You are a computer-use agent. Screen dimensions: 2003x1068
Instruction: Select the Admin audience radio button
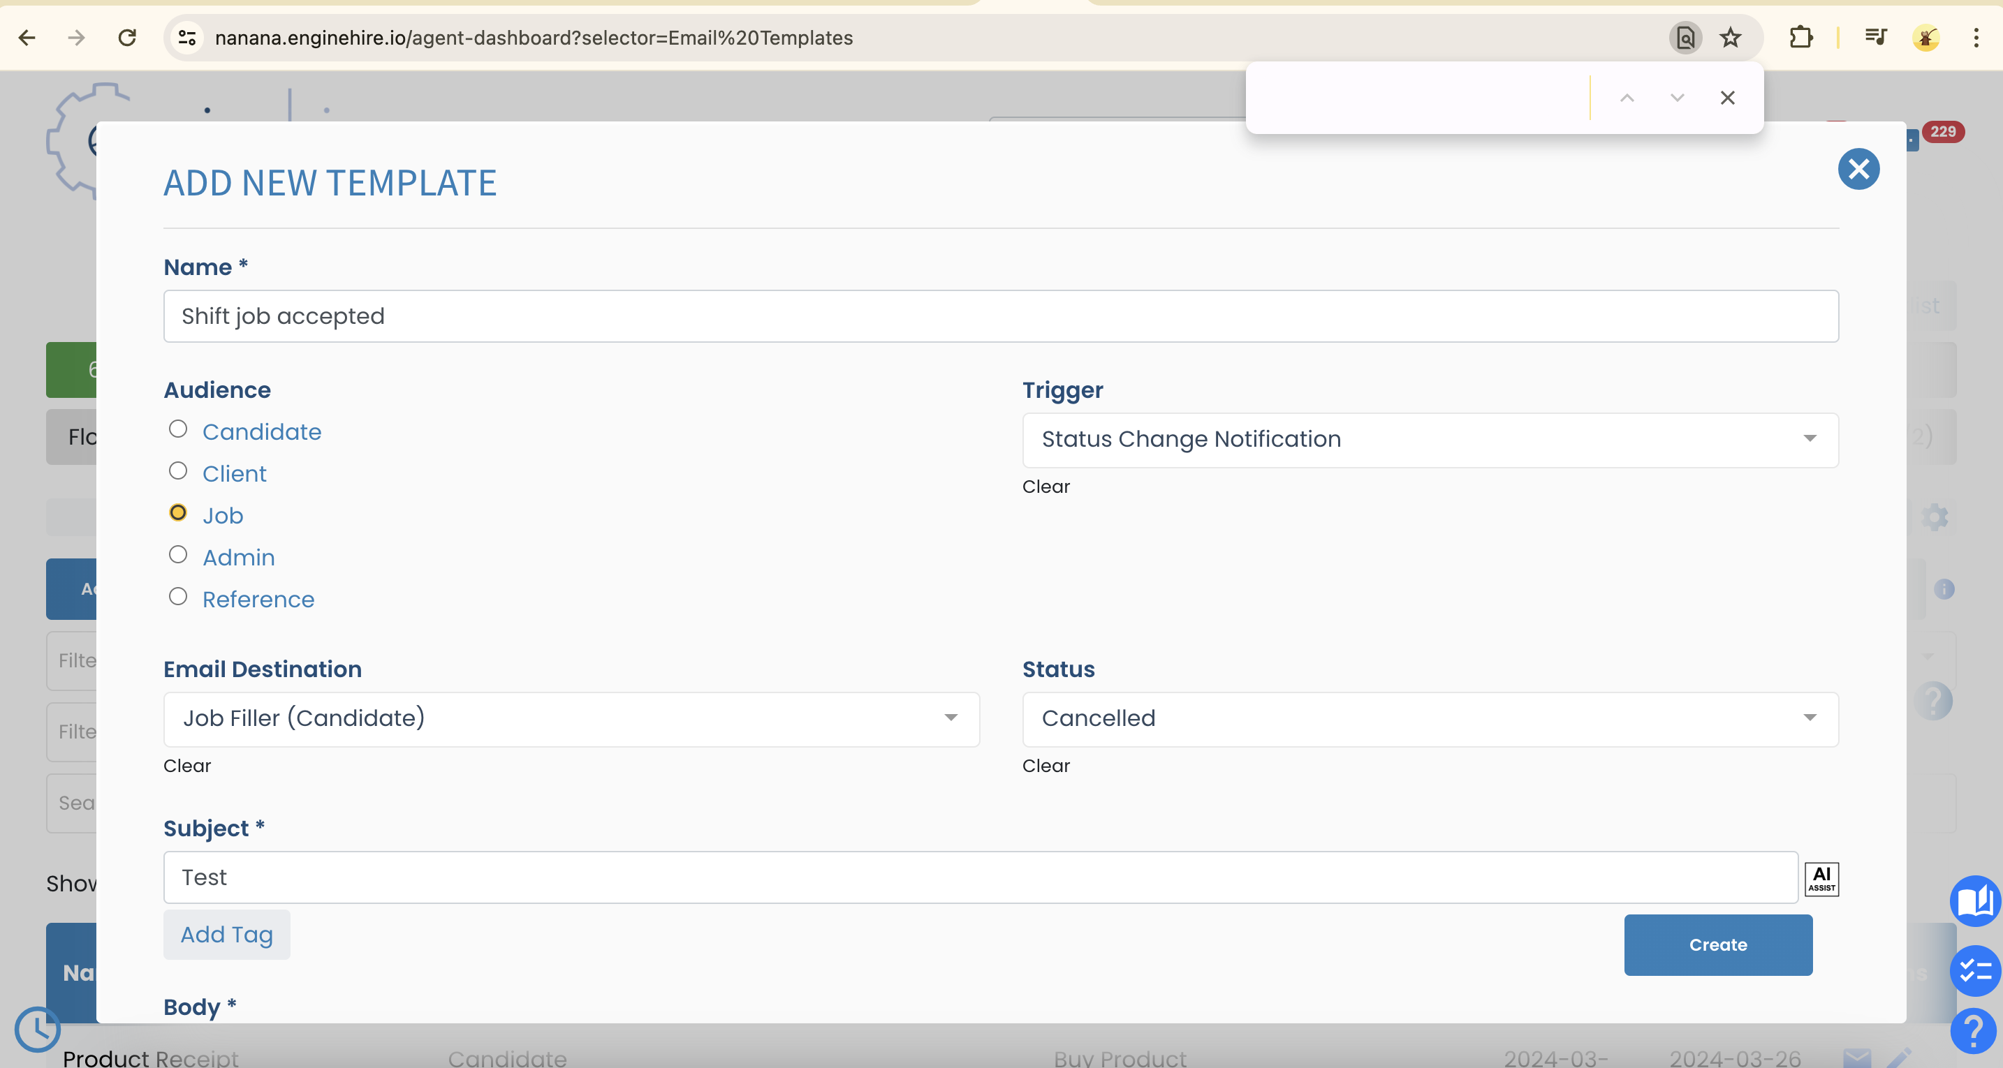tap(178, 554)
